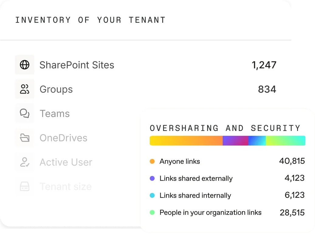315x234 pixels.
Task: Select the Active User label
Action: click(66, 162)
